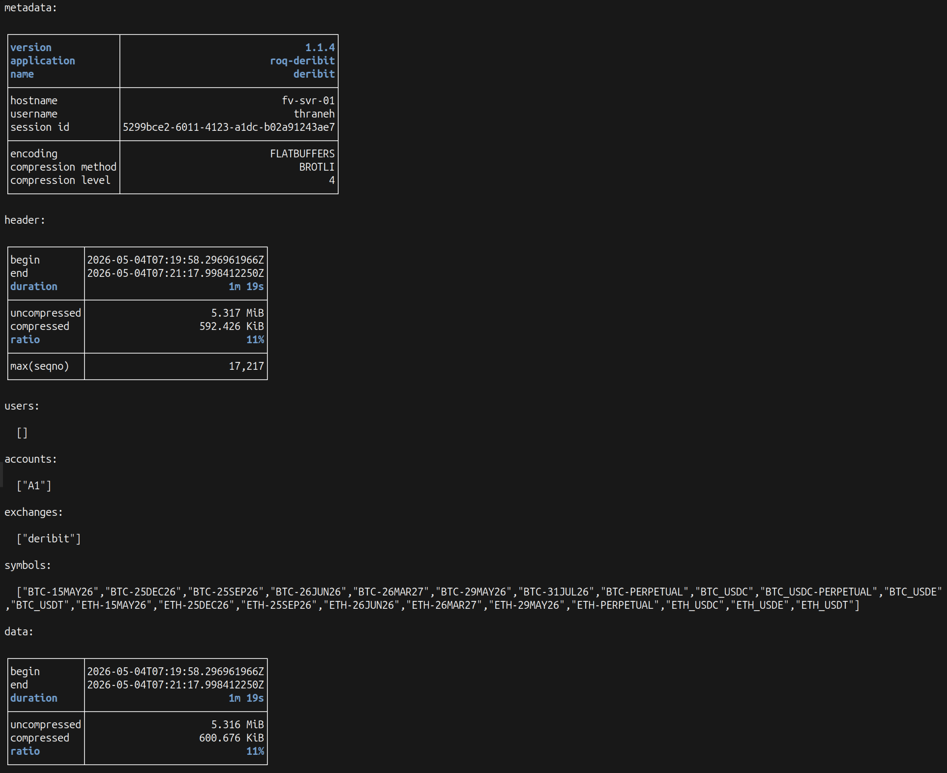
Task: Select the hostname value "fv-svr-01"
Action: tap(308, 101)
